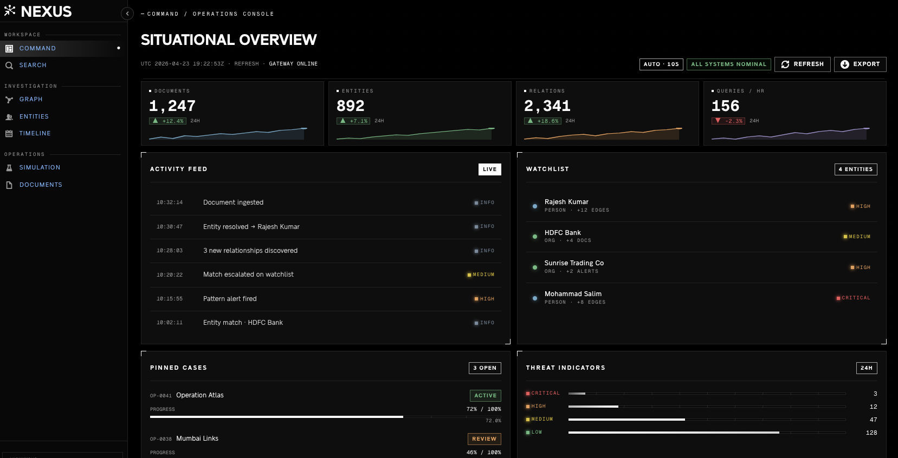Open the Command workspace page
This screenshot has width=898, height=458.
pos(63,48)
